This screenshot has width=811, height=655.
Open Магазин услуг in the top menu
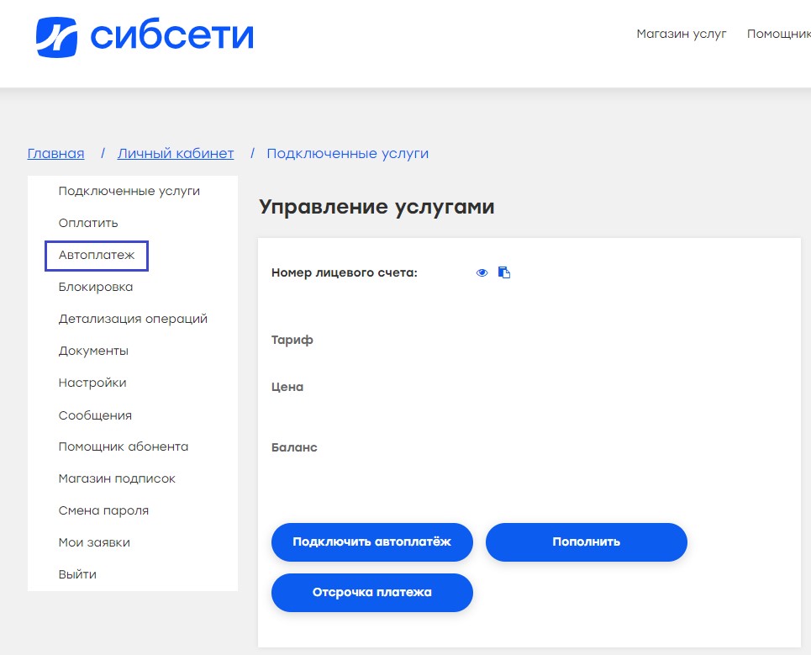(x=682, y=34)
